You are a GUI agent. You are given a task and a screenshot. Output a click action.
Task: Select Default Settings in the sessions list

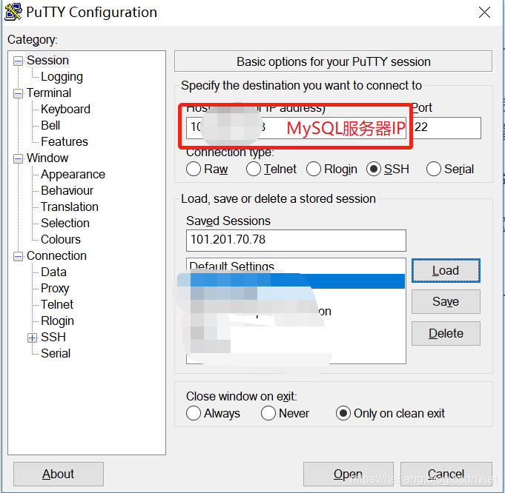[232, 266]
